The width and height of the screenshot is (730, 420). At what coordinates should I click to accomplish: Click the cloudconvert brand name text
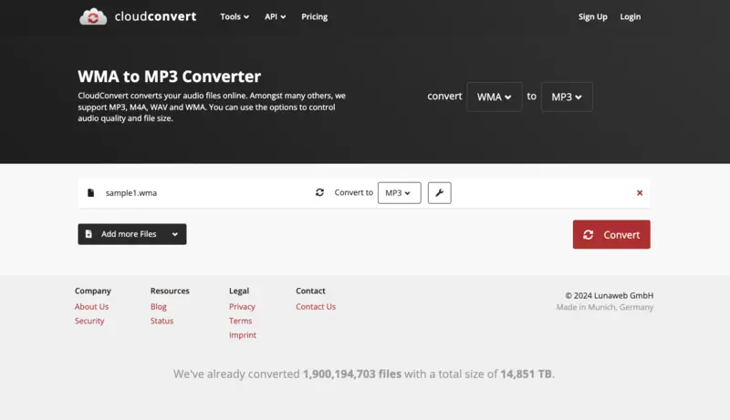[x=155, y=16]
